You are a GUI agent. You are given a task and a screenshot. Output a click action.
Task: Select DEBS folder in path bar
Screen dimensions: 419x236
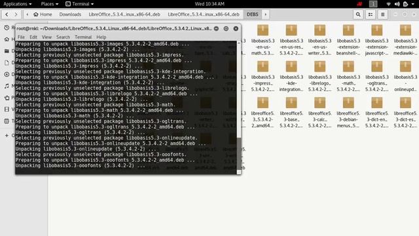coord(253,14)
